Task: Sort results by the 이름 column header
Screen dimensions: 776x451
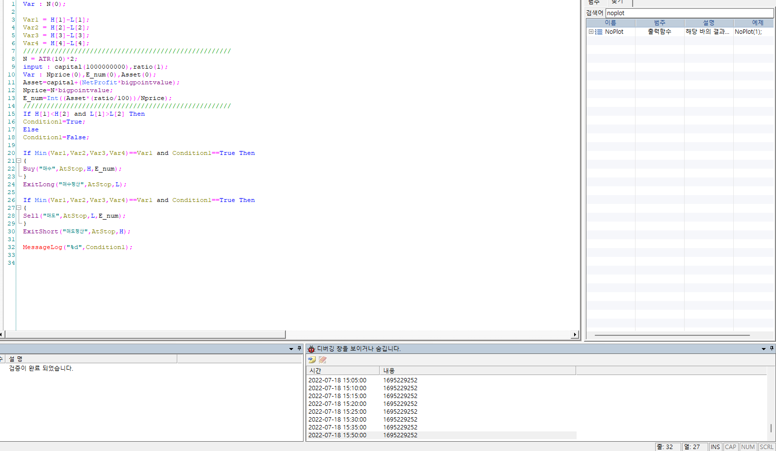Action: pyautogui.click(x=610, y=23)
